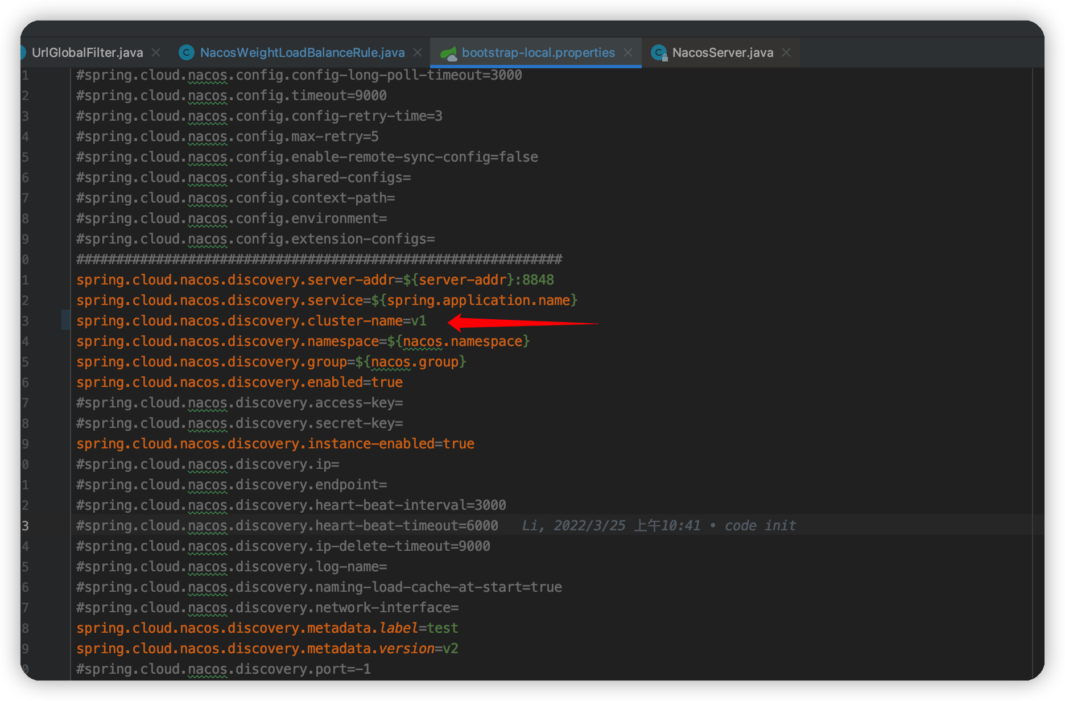Click the commented ip-delete-timeout=9000 line

click(283, 546)
